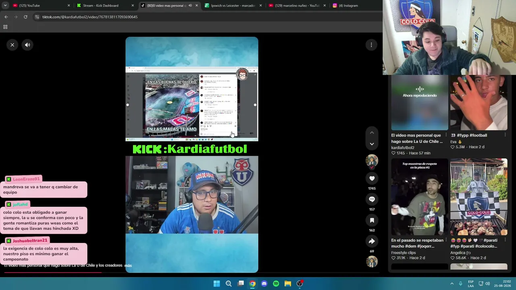The width and height of the screenshot is (516, 290).
Task: Expand the video caption with 'más'
Action: tap(128, 265)
